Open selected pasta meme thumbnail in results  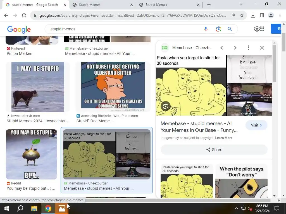pyautogui.click(x=106, y=154)
